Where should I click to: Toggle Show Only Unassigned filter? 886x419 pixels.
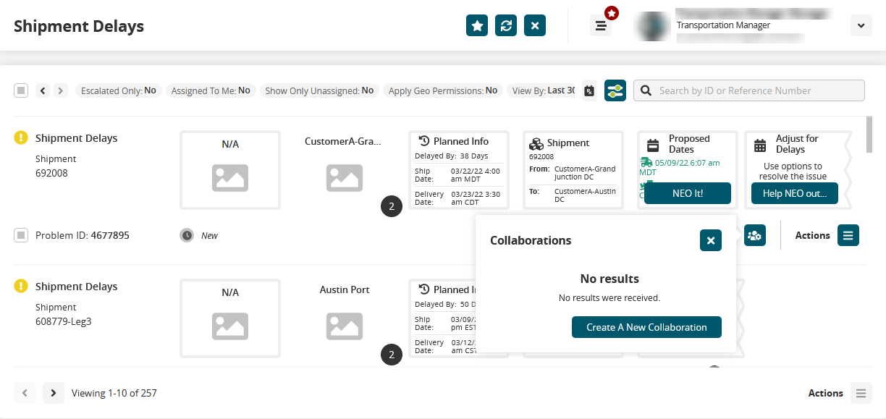point(319,90)
